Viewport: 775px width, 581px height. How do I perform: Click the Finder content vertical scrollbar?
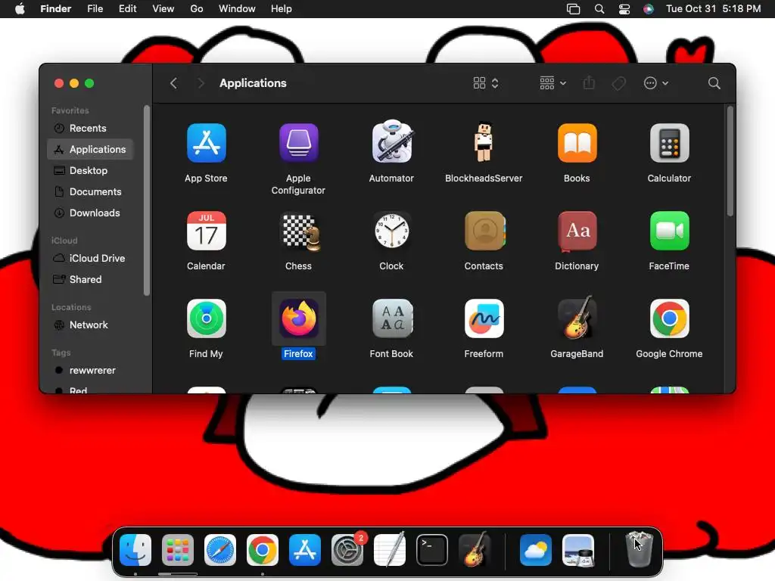pos(730,161)
